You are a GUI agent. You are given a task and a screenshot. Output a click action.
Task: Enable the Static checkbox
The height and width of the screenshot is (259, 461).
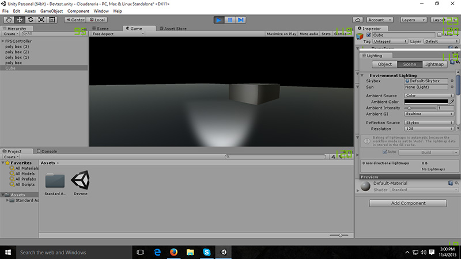(440, 35)
